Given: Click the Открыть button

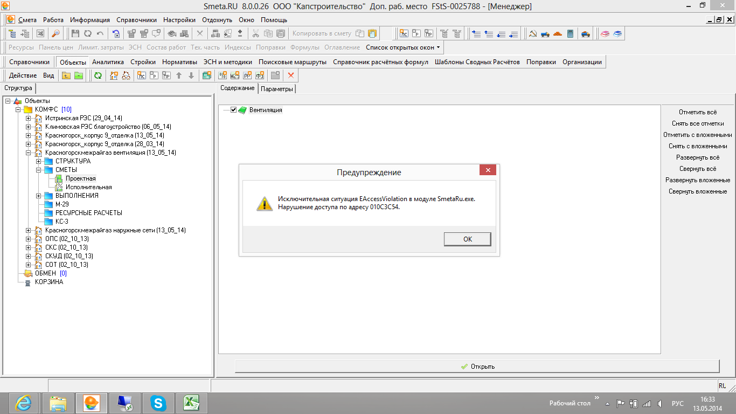Looking at the screenshot, I should click(x=477, y=367).
